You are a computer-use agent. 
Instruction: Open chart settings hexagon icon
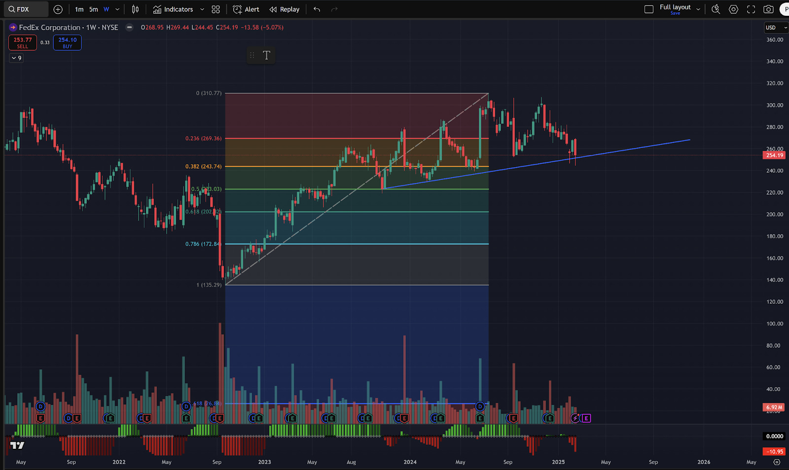point(734,9)
